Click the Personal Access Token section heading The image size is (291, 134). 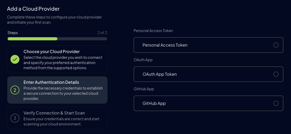pyautogui.click(x=153, y=31)
